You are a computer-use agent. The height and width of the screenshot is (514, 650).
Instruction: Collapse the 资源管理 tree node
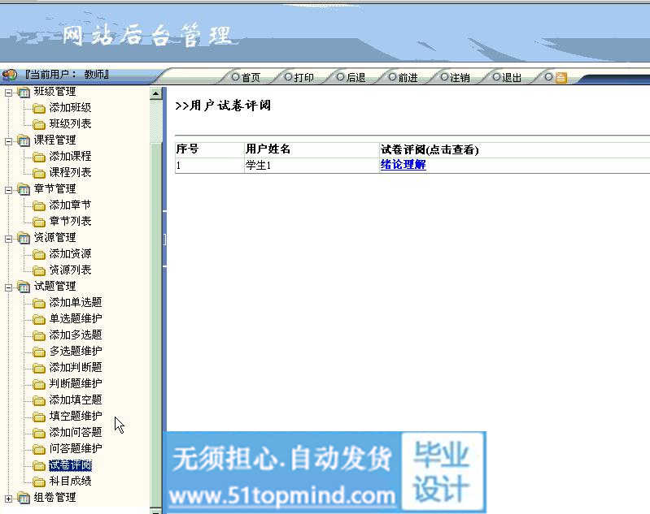(x=8, y=239)
